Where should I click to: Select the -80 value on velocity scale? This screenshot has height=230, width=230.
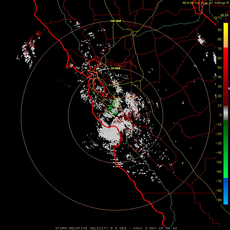point(218,191)
